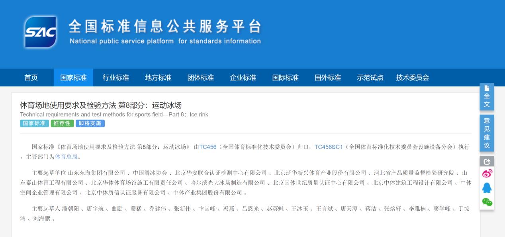The image size is (505, 237).
Task: Open the 技术委员会 menu item
Action: pos(413,78)
